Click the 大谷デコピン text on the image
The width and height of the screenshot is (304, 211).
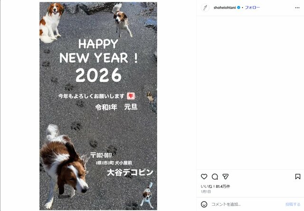130,173
